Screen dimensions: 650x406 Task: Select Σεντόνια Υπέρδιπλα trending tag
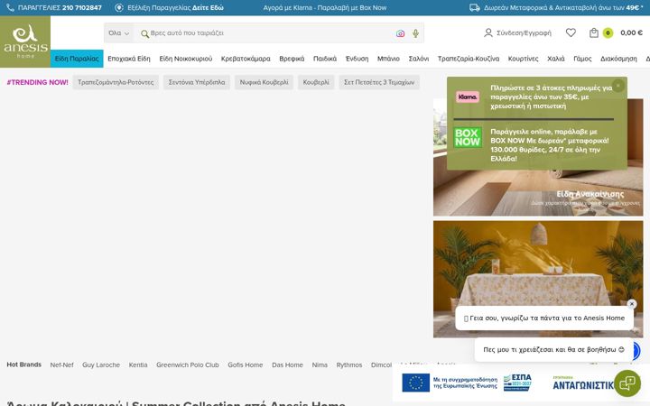point(197,82)
